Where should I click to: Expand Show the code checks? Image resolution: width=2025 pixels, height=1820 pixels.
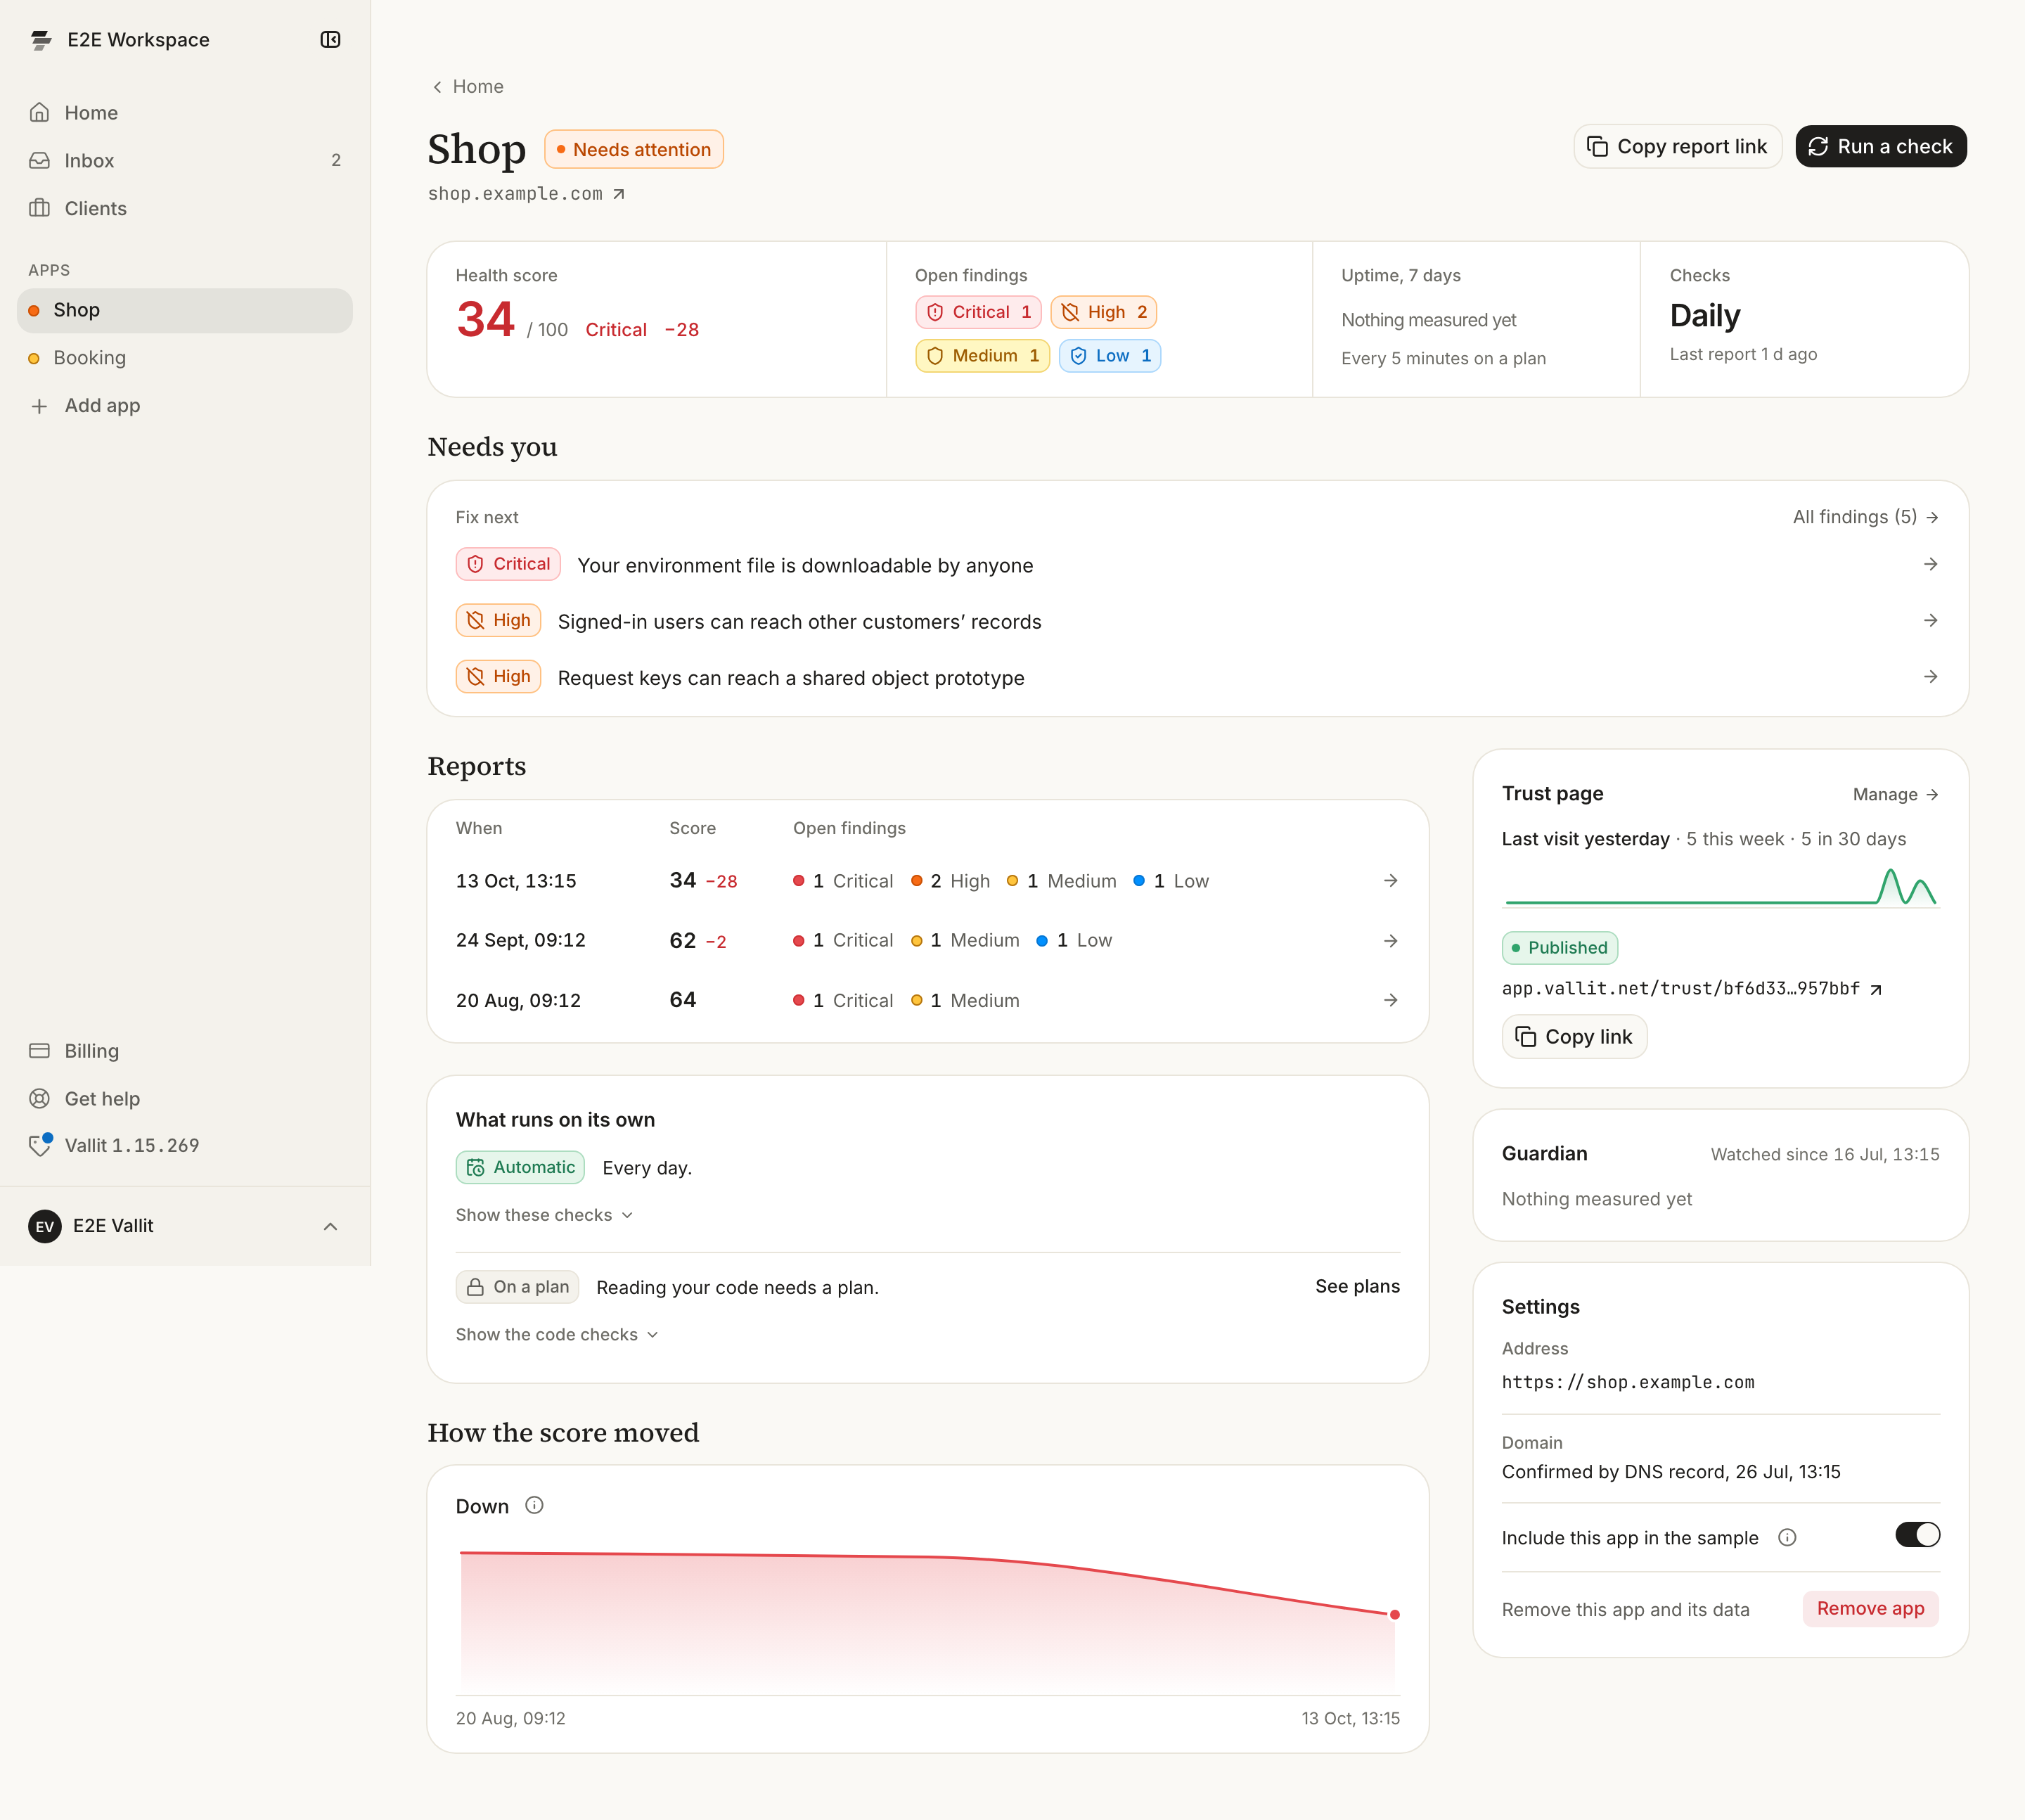coord(557,1335)
